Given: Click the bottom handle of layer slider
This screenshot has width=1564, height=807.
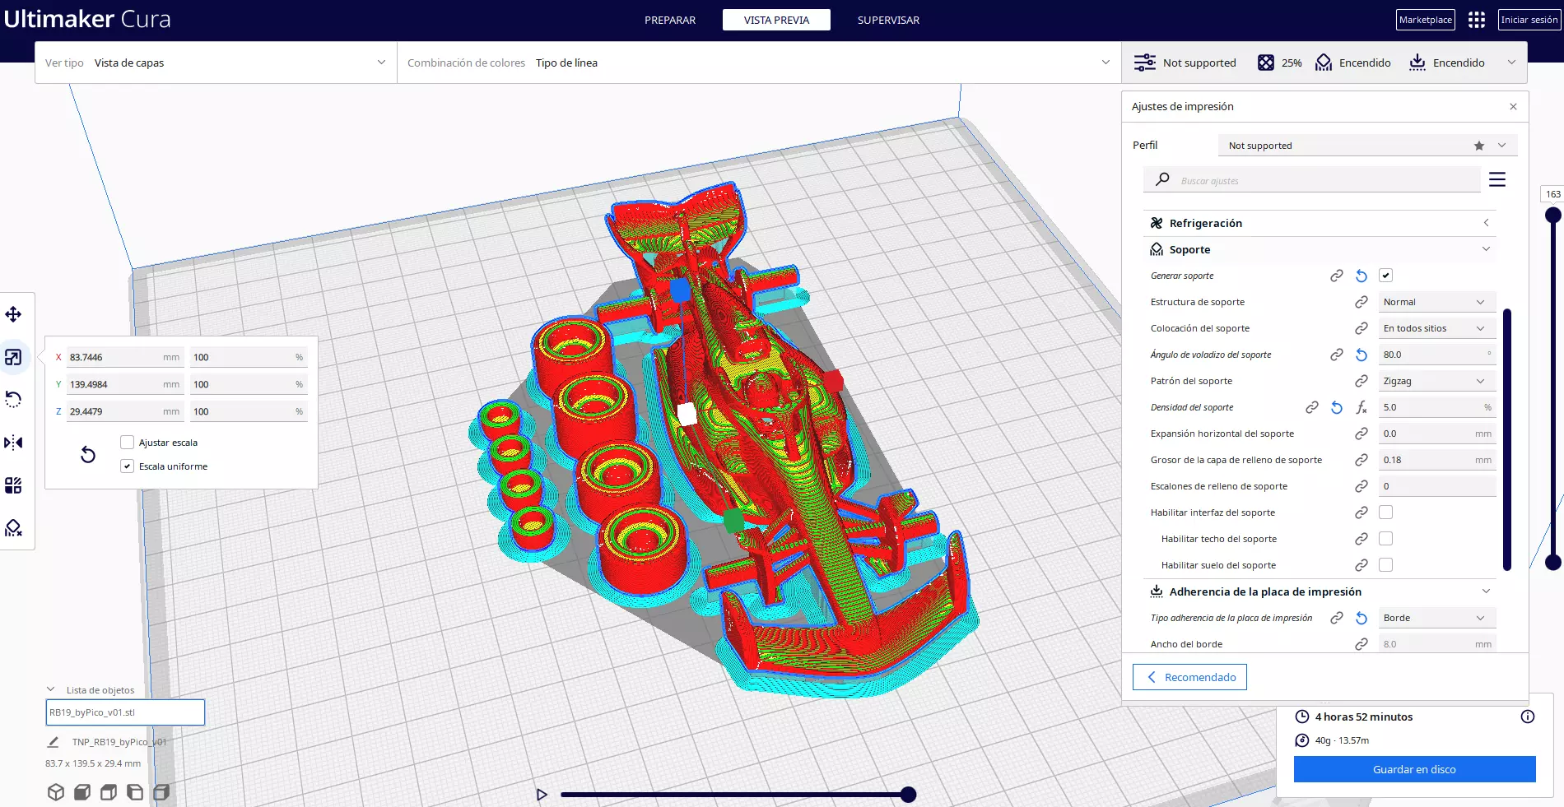Looking at the screenshot, I should [1553, 562].
